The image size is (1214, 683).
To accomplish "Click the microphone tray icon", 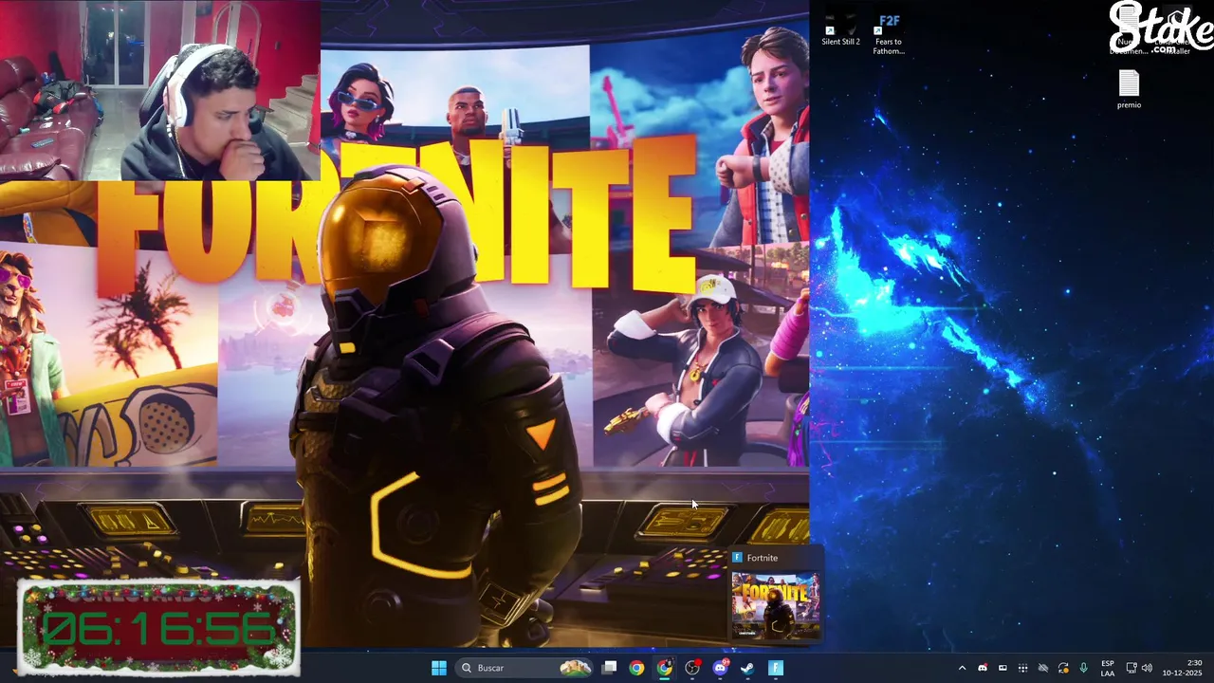I will point(1083,668).
